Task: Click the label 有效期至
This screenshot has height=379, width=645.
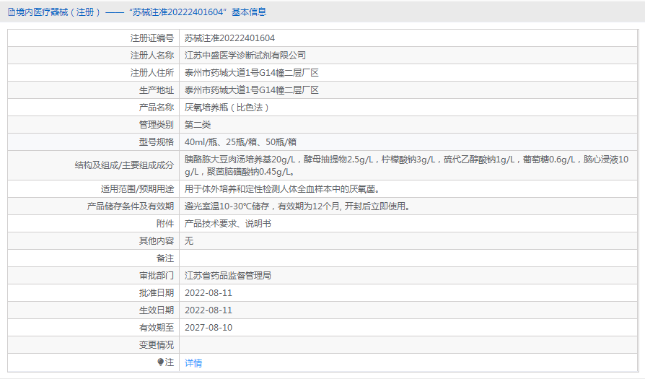Action: (157, 328)
